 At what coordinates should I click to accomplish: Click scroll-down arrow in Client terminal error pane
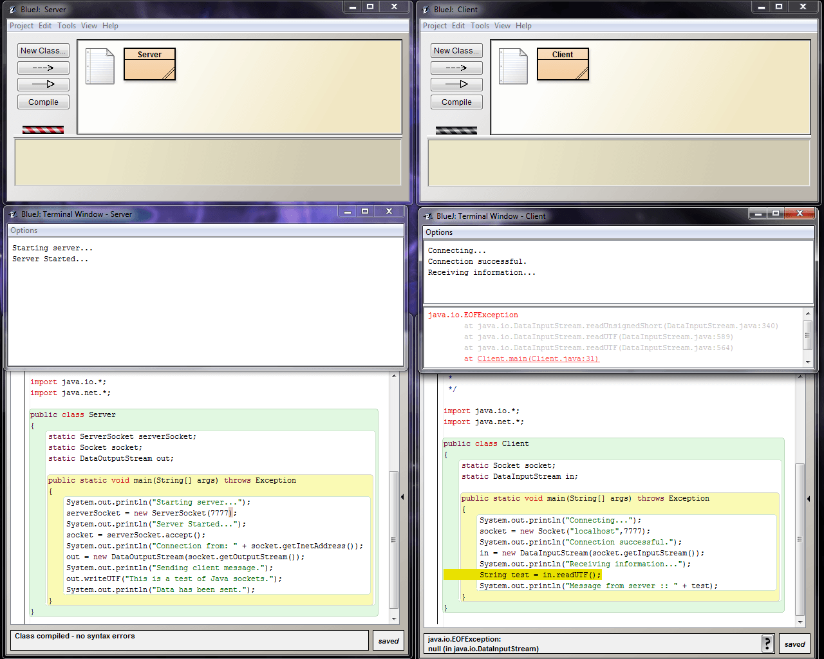(808, 362)
